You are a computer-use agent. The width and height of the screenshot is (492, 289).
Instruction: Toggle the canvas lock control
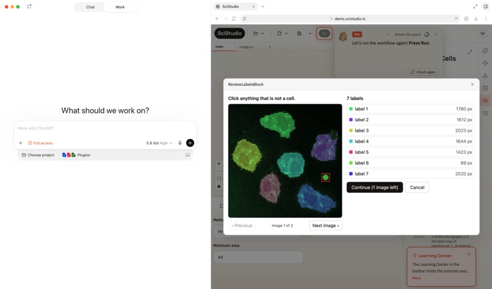(219, 186)
